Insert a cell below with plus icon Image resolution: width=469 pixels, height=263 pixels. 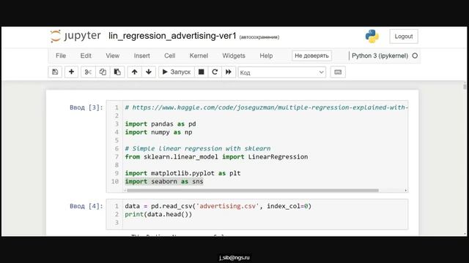(71, 72)
